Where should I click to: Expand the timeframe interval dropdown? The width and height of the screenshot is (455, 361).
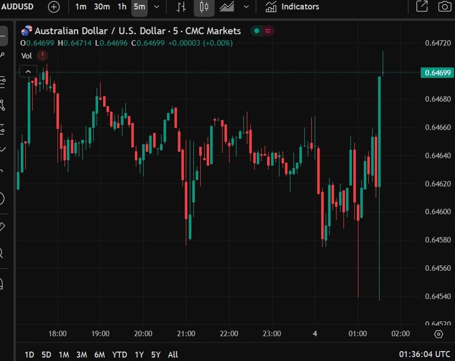point(157,7)
